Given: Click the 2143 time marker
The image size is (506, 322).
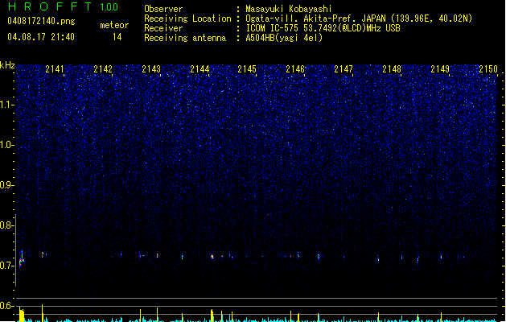Looking at the screenshot, I should pyautogui.click(x=151, y=69).
